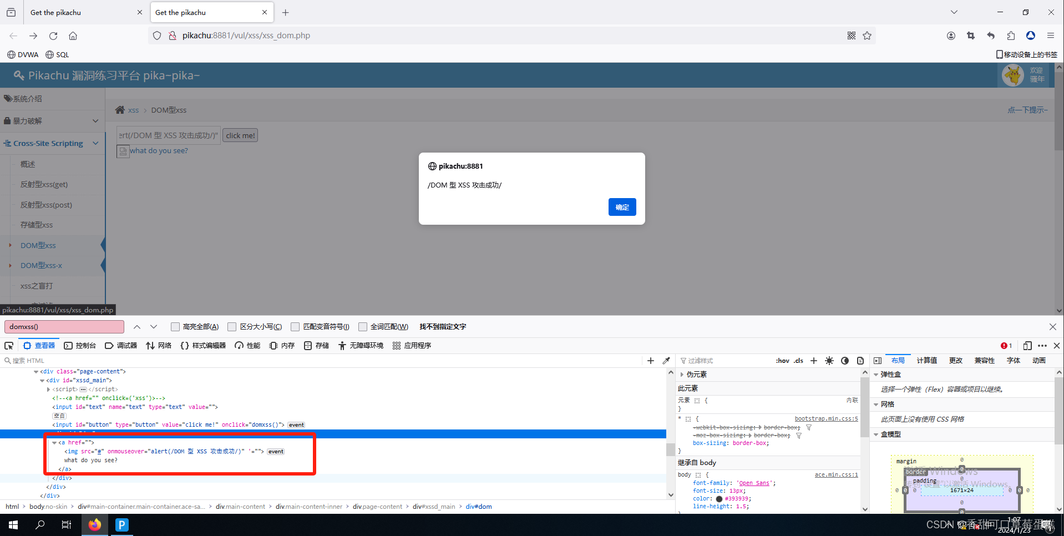The height and width of the screenshot is (536, 1064).
Task: Toggle dark color scheme simulation icon
Action: (x=845, y=361)
